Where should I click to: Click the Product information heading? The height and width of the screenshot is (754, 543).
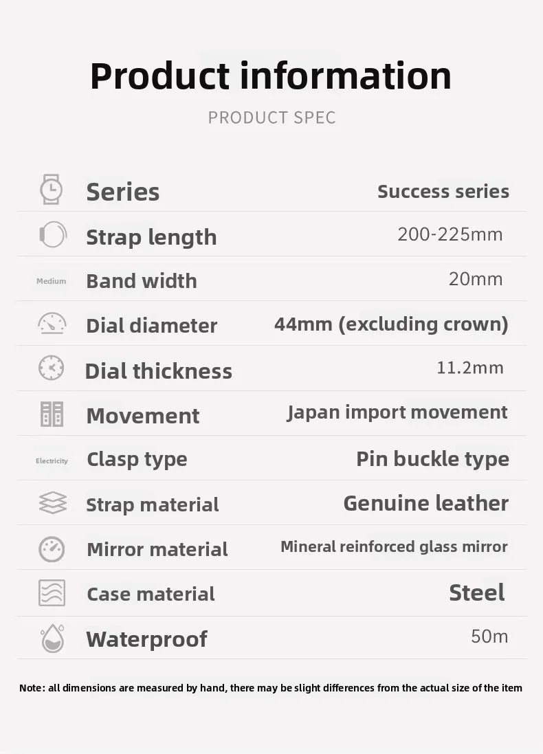point(271,76)
